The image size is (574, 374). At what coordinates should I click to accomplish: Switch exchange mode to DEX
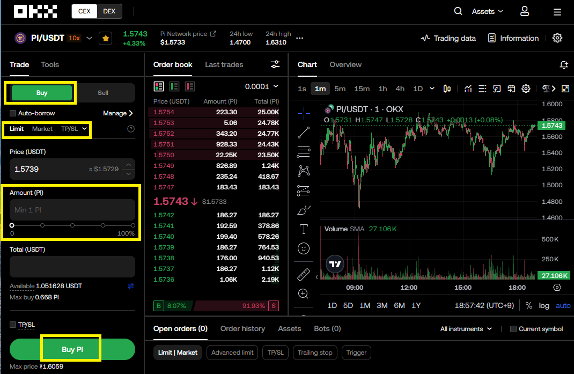pyautogui.click(x=109, y=11)
